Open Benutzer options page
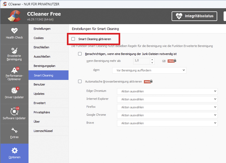 click(x=49, y=84)
